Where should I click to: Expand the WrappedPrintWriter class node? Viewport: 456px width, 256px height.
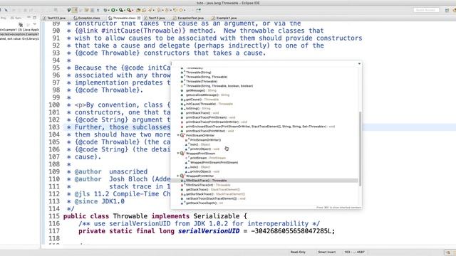coord(178,176)
